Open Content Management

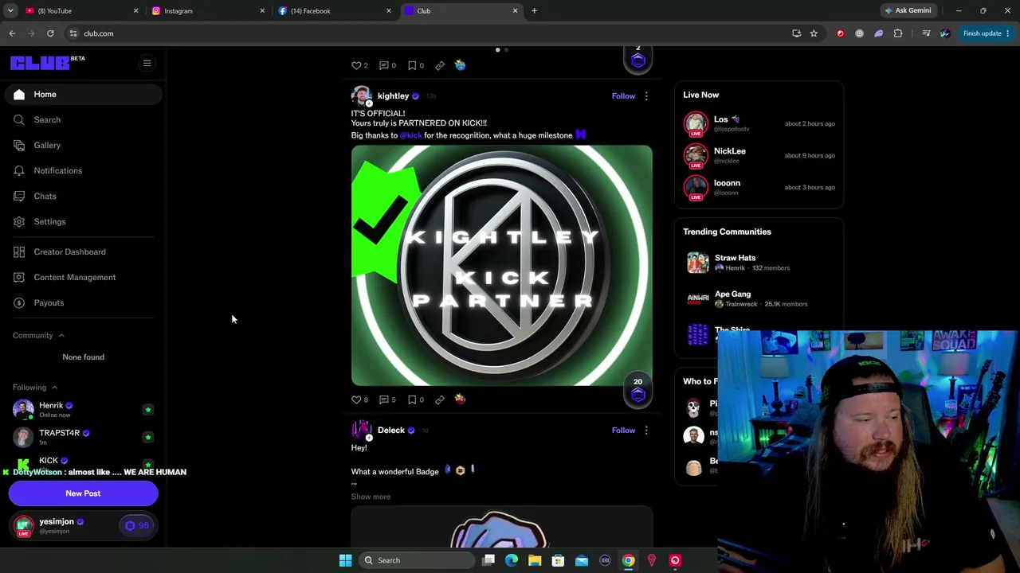click(83, 277)
